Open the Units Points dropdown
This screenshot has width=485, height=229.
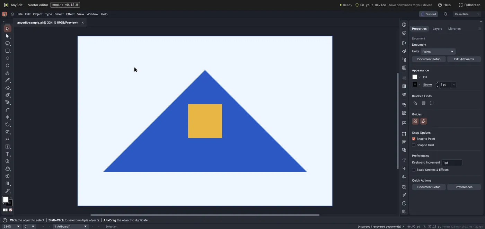(438, 52)
